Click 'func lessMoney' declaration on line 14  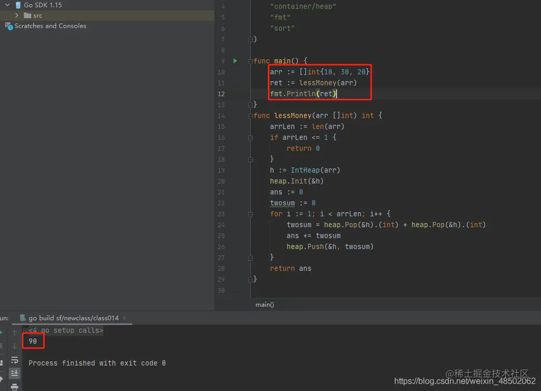[317, 115]
